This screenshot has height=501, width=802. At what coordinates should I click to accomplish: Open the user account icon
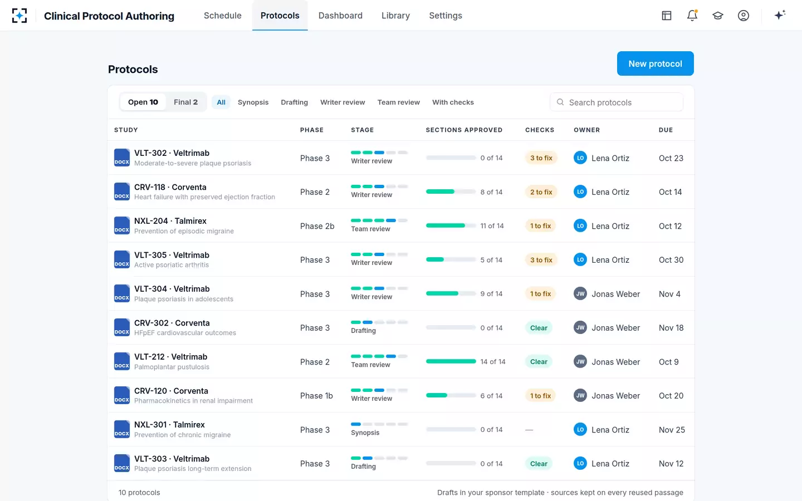click(x=744, y=16)
